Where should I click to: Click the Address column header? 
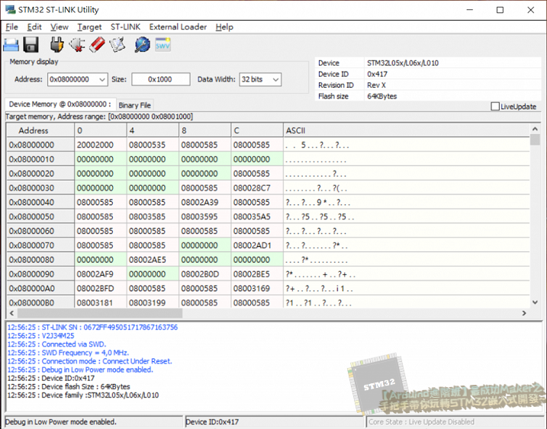(40, 130)
